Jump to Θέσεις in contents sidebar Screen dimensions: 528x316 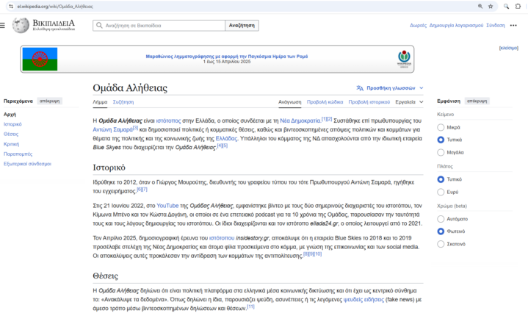pyautogui.click(x=11, y=134)
